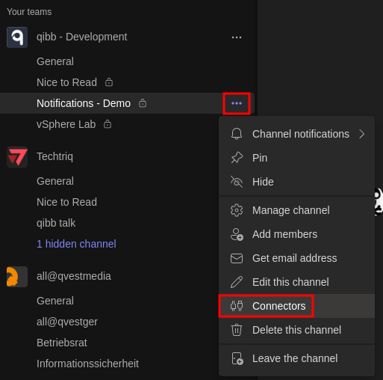383x380 pixels.
Task: Expand the Channel notifications submenu arrow
Action: pyautogui.click(x=362, y=134)
